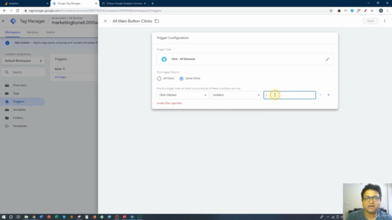Open Overview in the sidebar
Screen dimensions: 392x220
coord(20,86)
